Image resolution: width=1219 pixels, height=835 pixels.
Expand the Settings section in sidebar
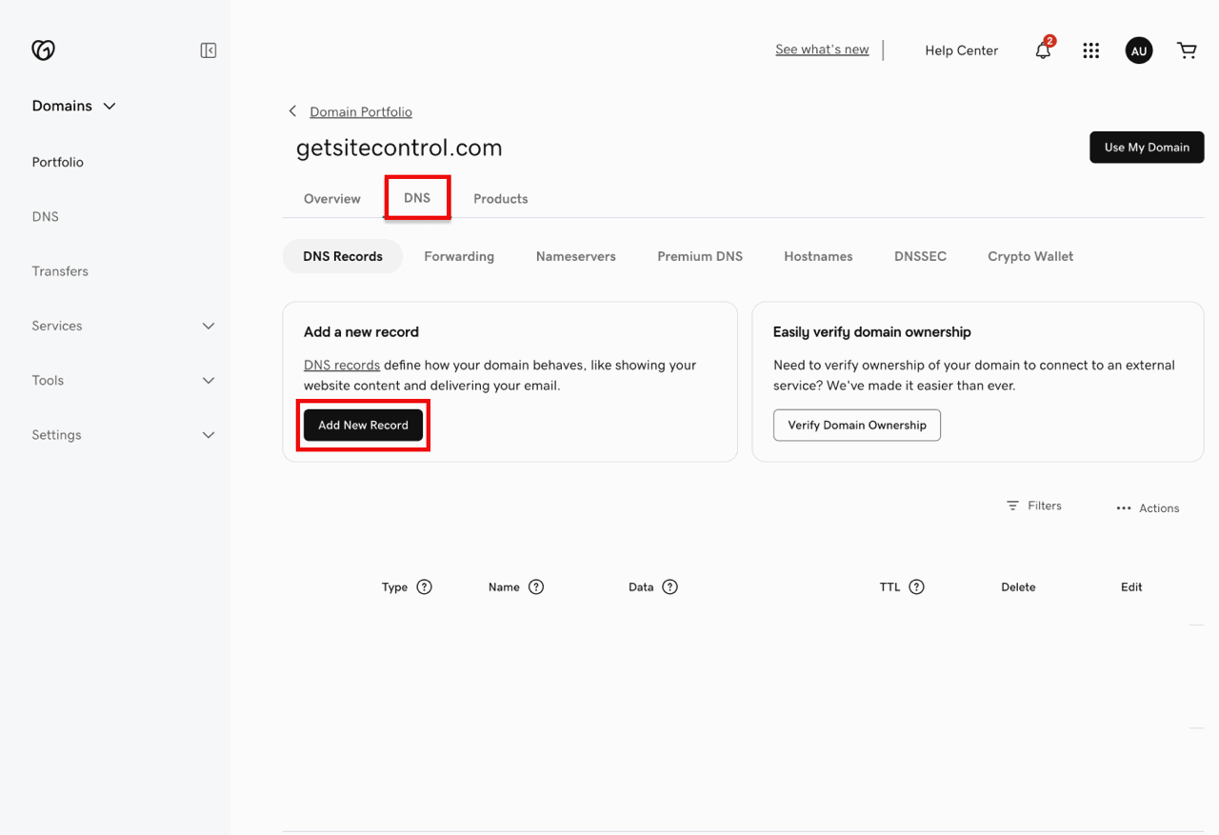pos(209,435)
